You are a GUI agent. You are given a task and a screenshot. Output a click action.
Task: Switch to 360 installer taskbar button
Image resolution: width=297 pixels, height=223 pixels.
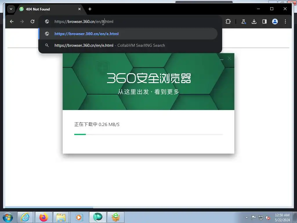pos(116,217)
